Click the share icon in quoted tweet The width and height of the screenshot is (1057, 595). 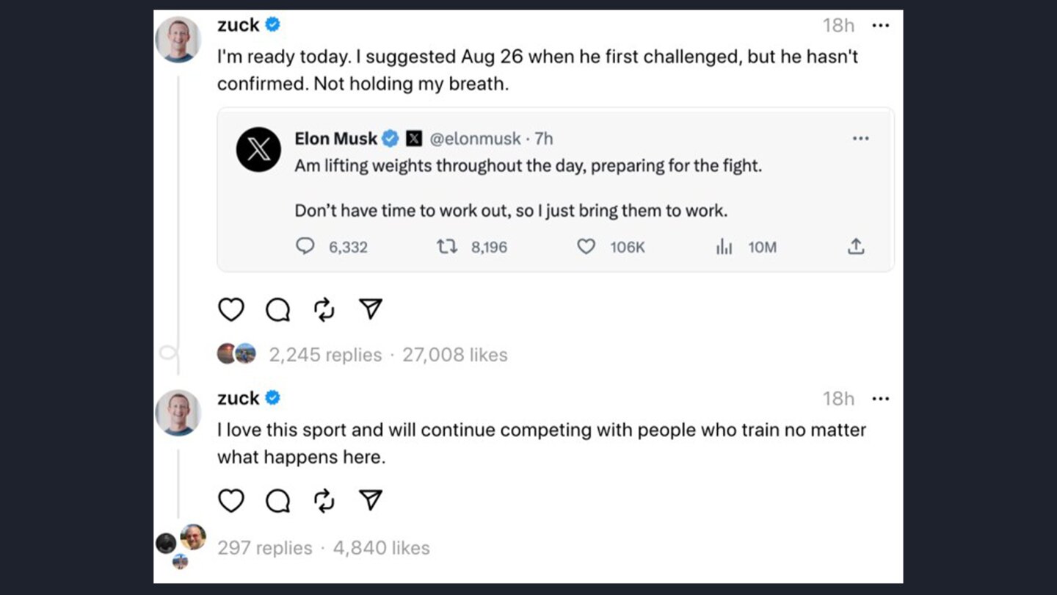[856, 247]
